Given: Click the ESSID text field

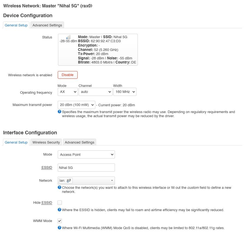Looking at the screenshot, I should coord(86,168).
